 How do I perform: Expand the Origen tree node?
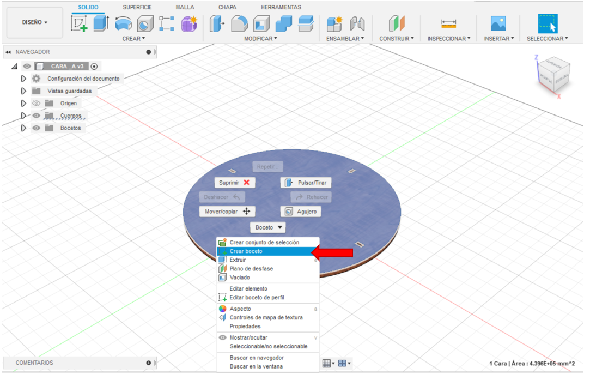23,103
